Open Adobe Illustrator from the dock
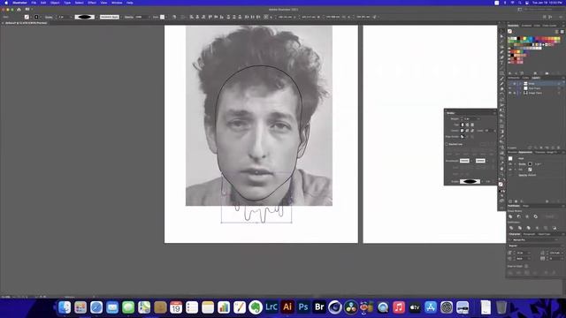 [287, 307]
